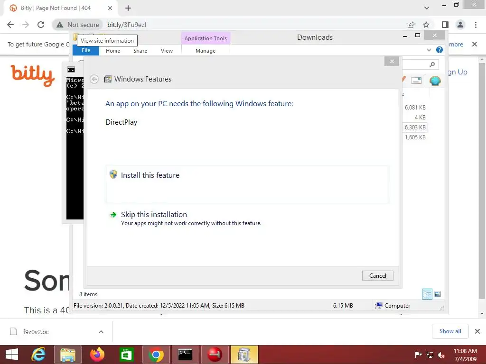
Task: Click network tray icon
Action: pyautogui.click(x=430, y=355)
